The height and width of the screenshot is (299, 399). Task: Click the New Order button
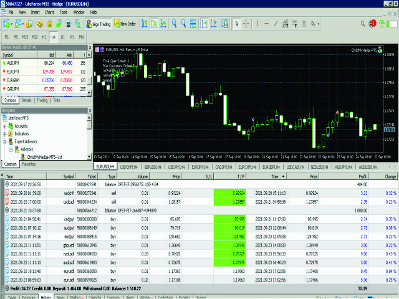point(125,24)
